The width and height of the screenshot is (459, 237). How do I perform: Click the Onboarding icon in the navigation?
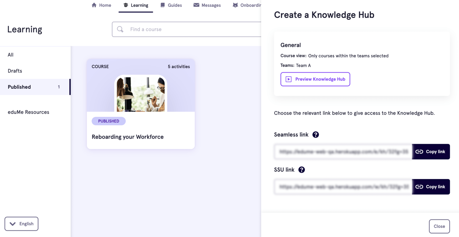[x=235, y=5]
